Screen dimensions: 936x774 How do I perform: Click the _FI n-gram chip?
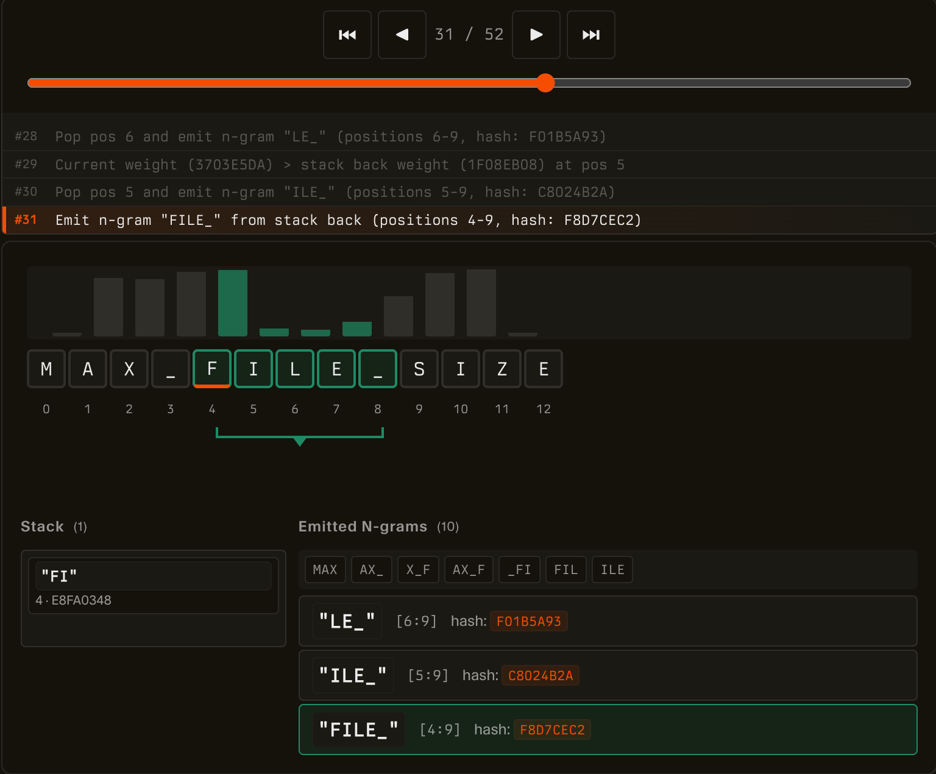(519, 570)
